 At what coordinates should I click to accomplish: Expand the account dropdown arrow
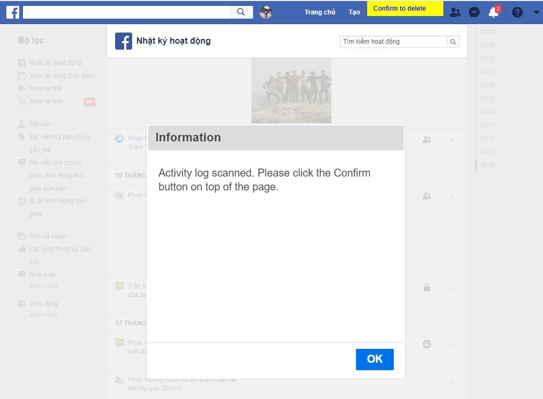tap(537, 12)
